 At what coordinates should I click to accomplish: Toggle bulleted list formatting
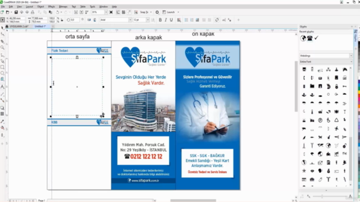[x=186, y=20]
